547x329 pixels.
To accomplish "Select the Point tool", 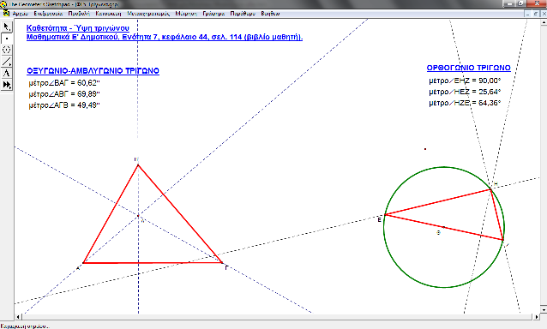I will pyautogui.click(x=7, y=39).
